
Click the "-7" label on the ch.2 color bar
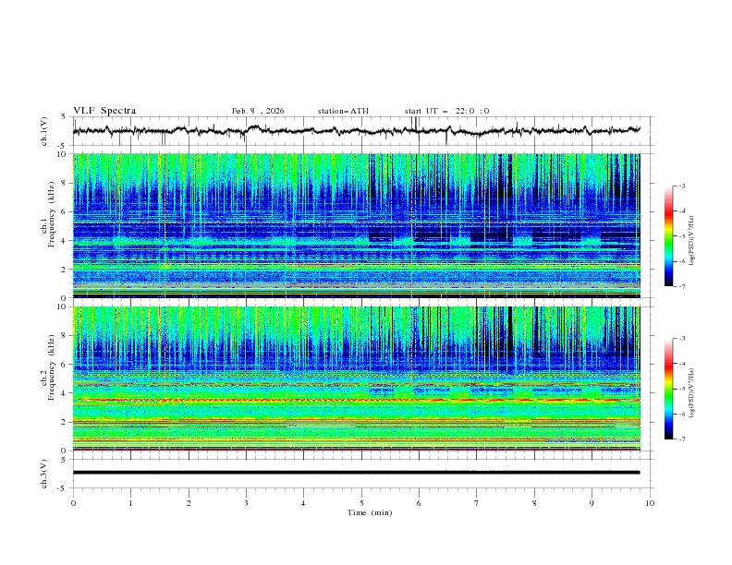pyautogui.click(x=682, y=439)
